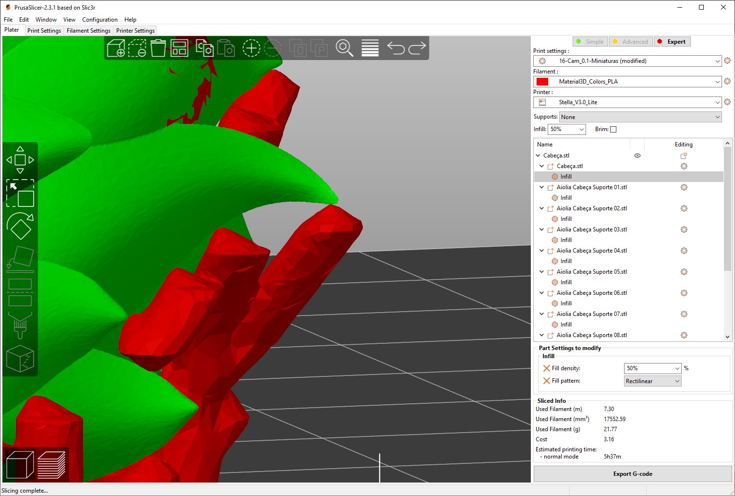Toggle visibility eye of Cabeça.stl
The width and height of the screenshot is (735, 496).
(637, 156)
